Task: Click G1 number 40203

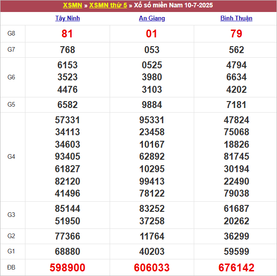Action: click(152, 252)
